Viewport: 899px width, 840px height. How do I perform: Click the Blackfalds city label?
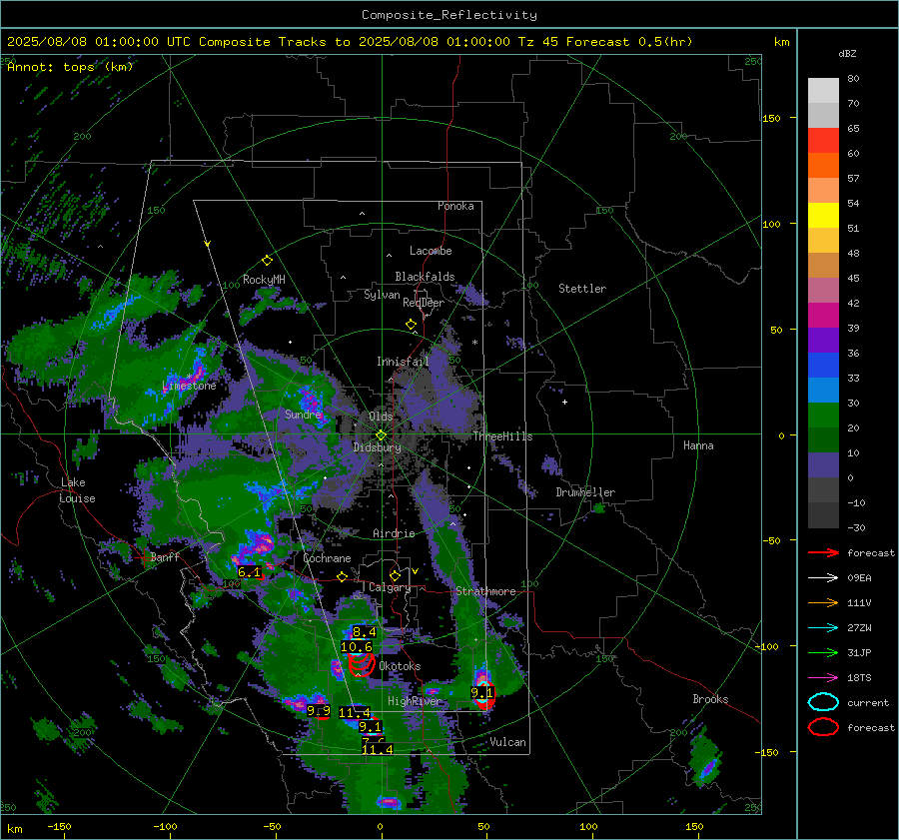(x=425, y=277)
